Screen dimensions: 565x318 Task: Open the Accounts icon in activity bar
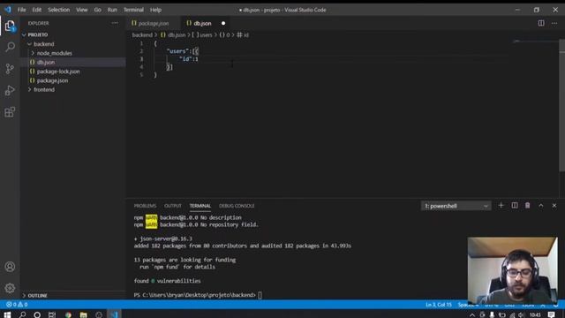tap(10, 267)
